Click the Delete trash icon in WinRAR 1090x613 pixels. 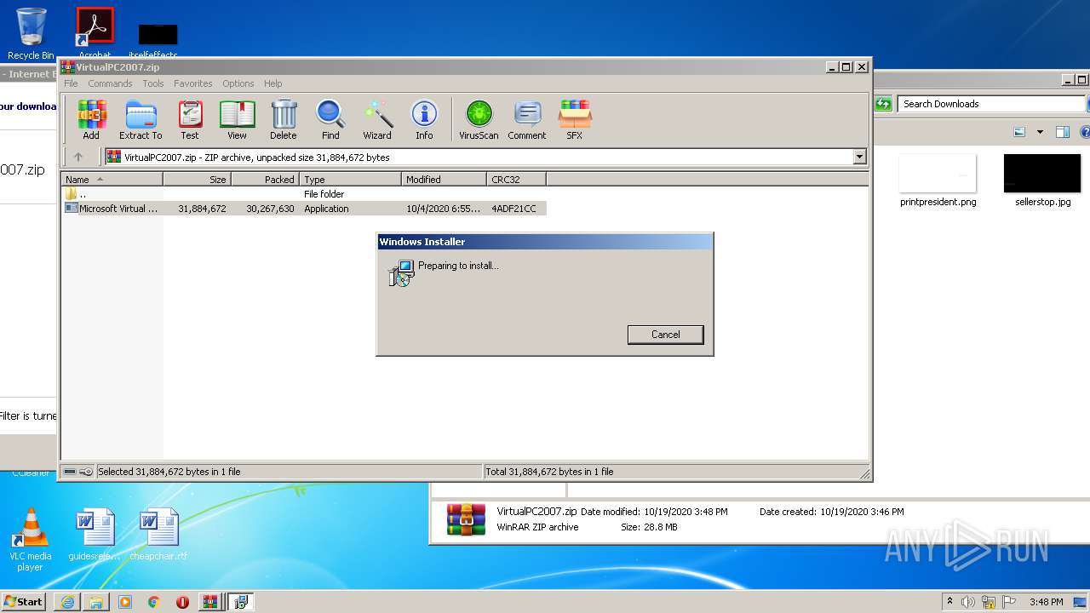[284, 119]
